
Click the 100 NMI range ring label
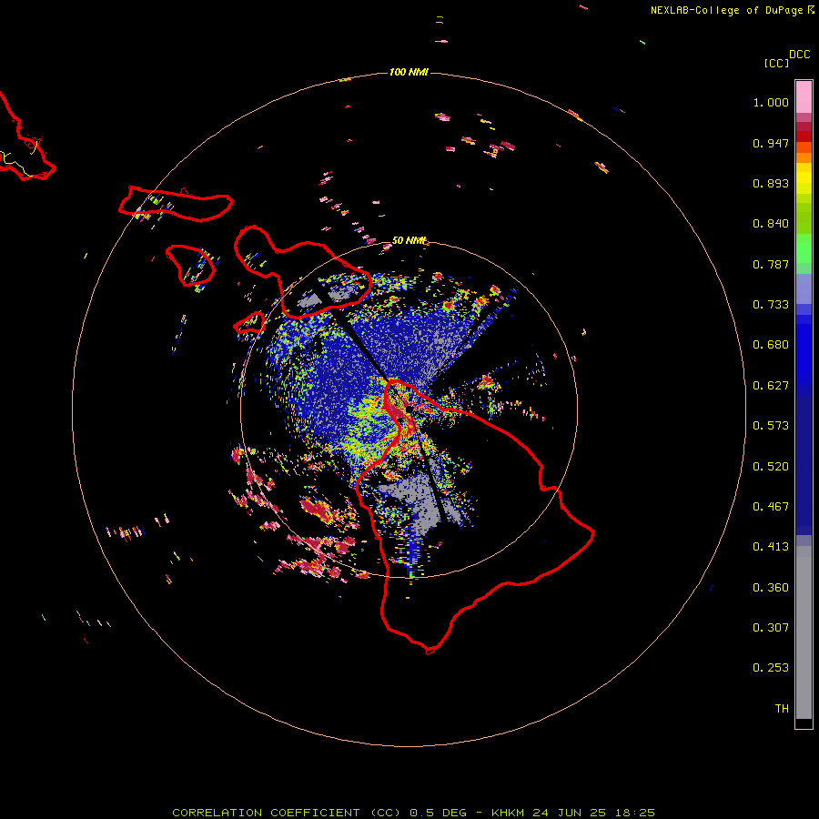point(409,72)
